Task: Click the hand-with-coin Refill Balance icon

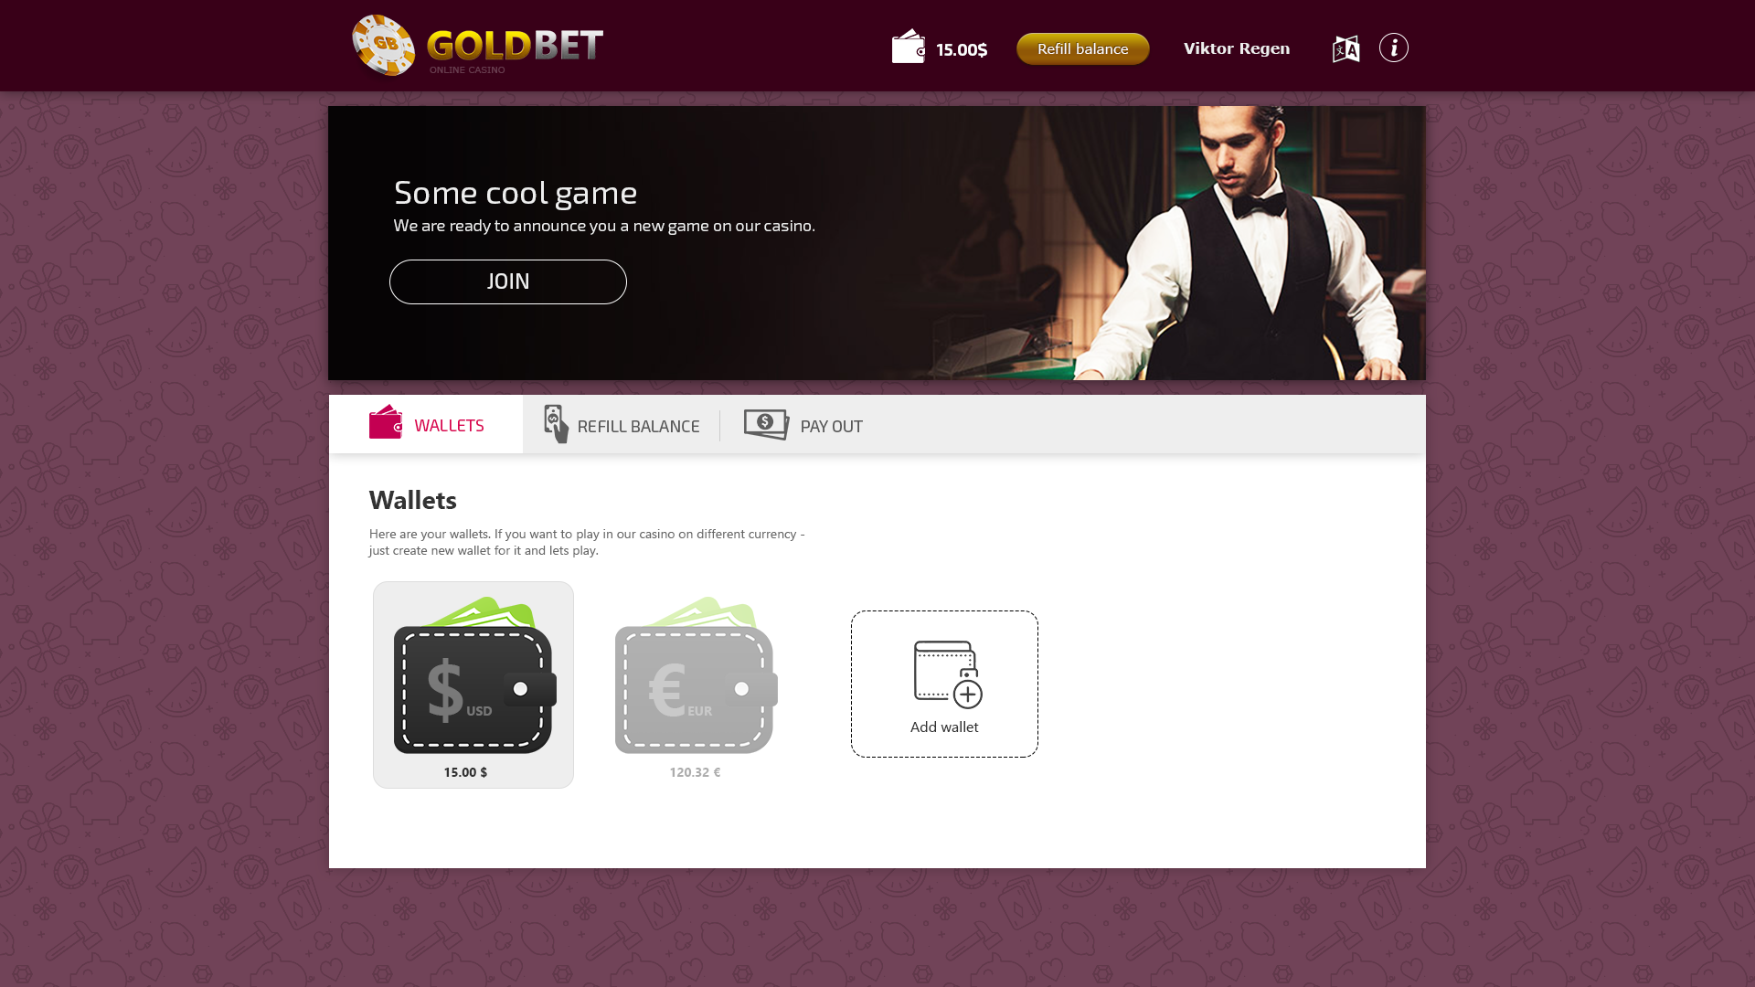Action: 556,424
